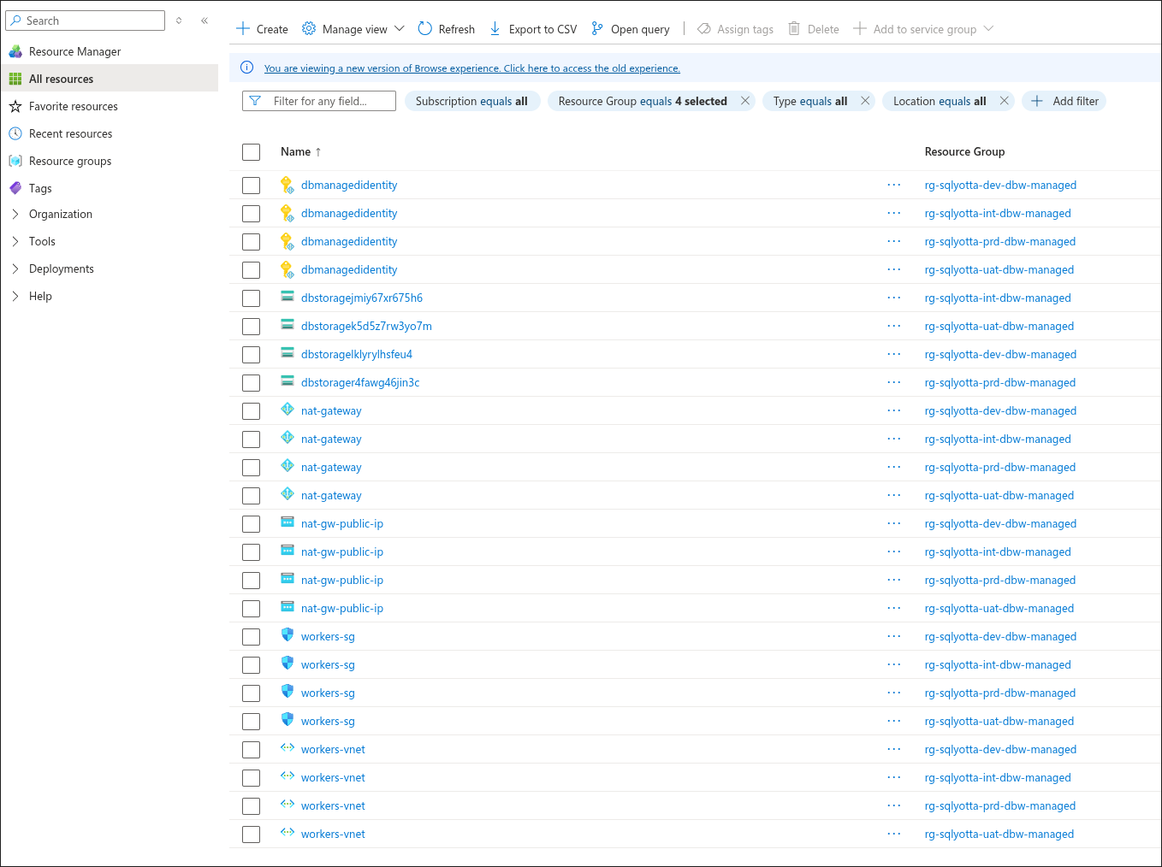Click the link to access the old experience
This screenshot has height=867, width=1162.
471,68
